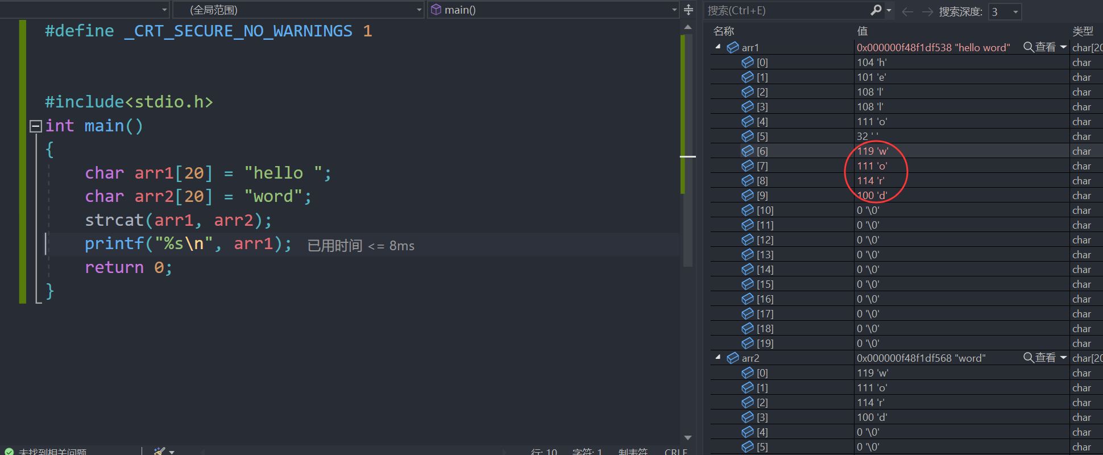Open the view visualizer dropdown for arr1
Viewport: 1103px width, 455px height.
click(x=1063, y=47)
